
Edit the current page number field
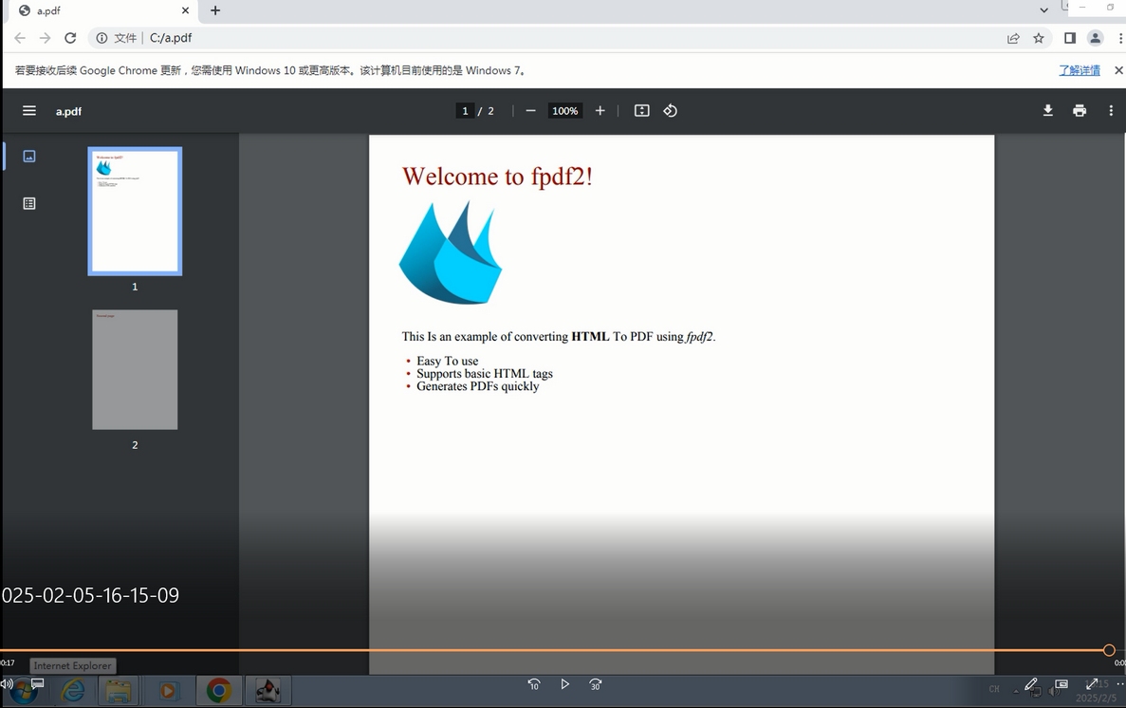[x=465, y=111]
